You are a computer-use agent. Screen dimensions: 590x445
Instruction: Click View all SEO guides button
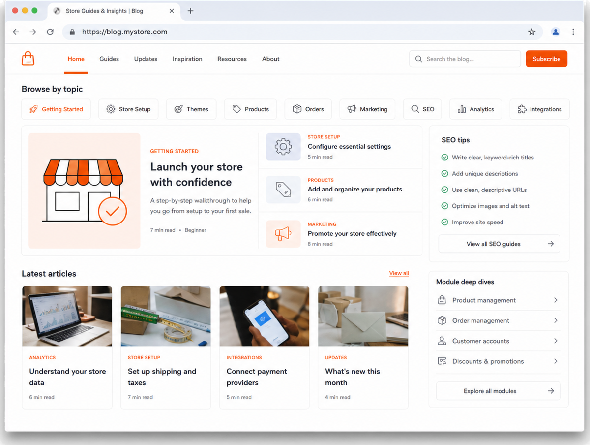coord(499,244)
